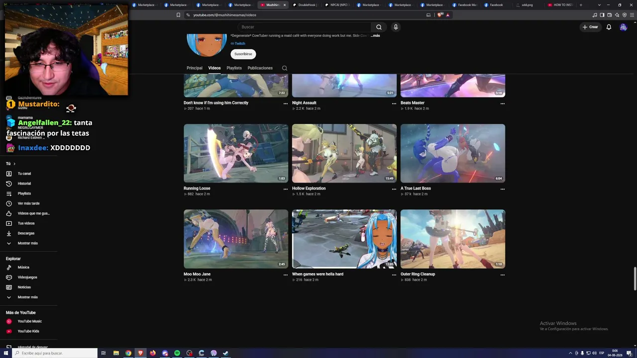This screenshot has width=637, height=358.
Task: Open Steam from the taskbar
Action: 225,353
